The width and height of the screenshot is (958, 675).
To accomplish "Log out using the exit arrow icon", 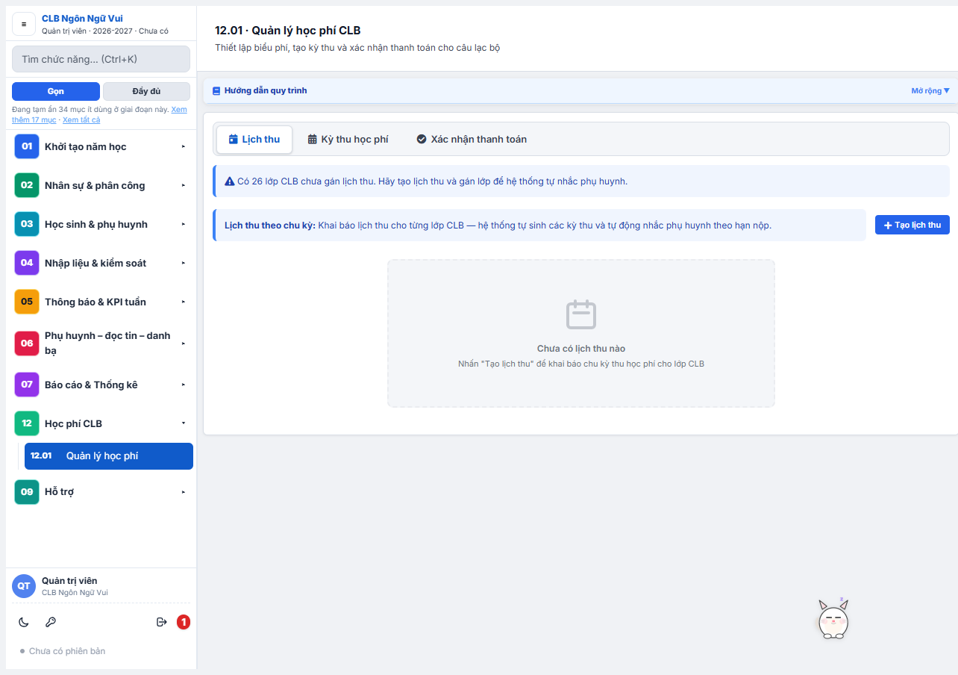I will tap(162, 622).
